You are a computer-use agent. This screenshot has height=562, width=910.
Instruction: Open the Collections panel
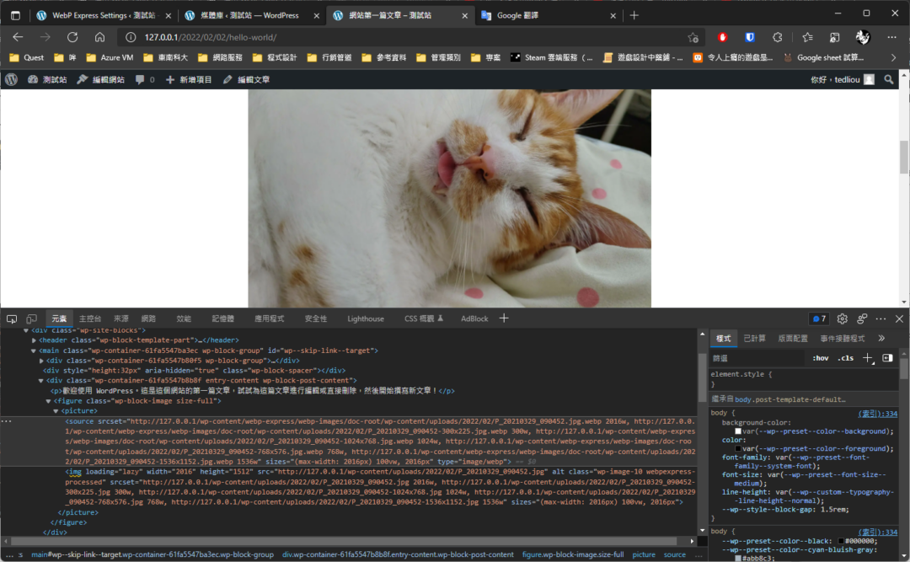coord(834,37)
